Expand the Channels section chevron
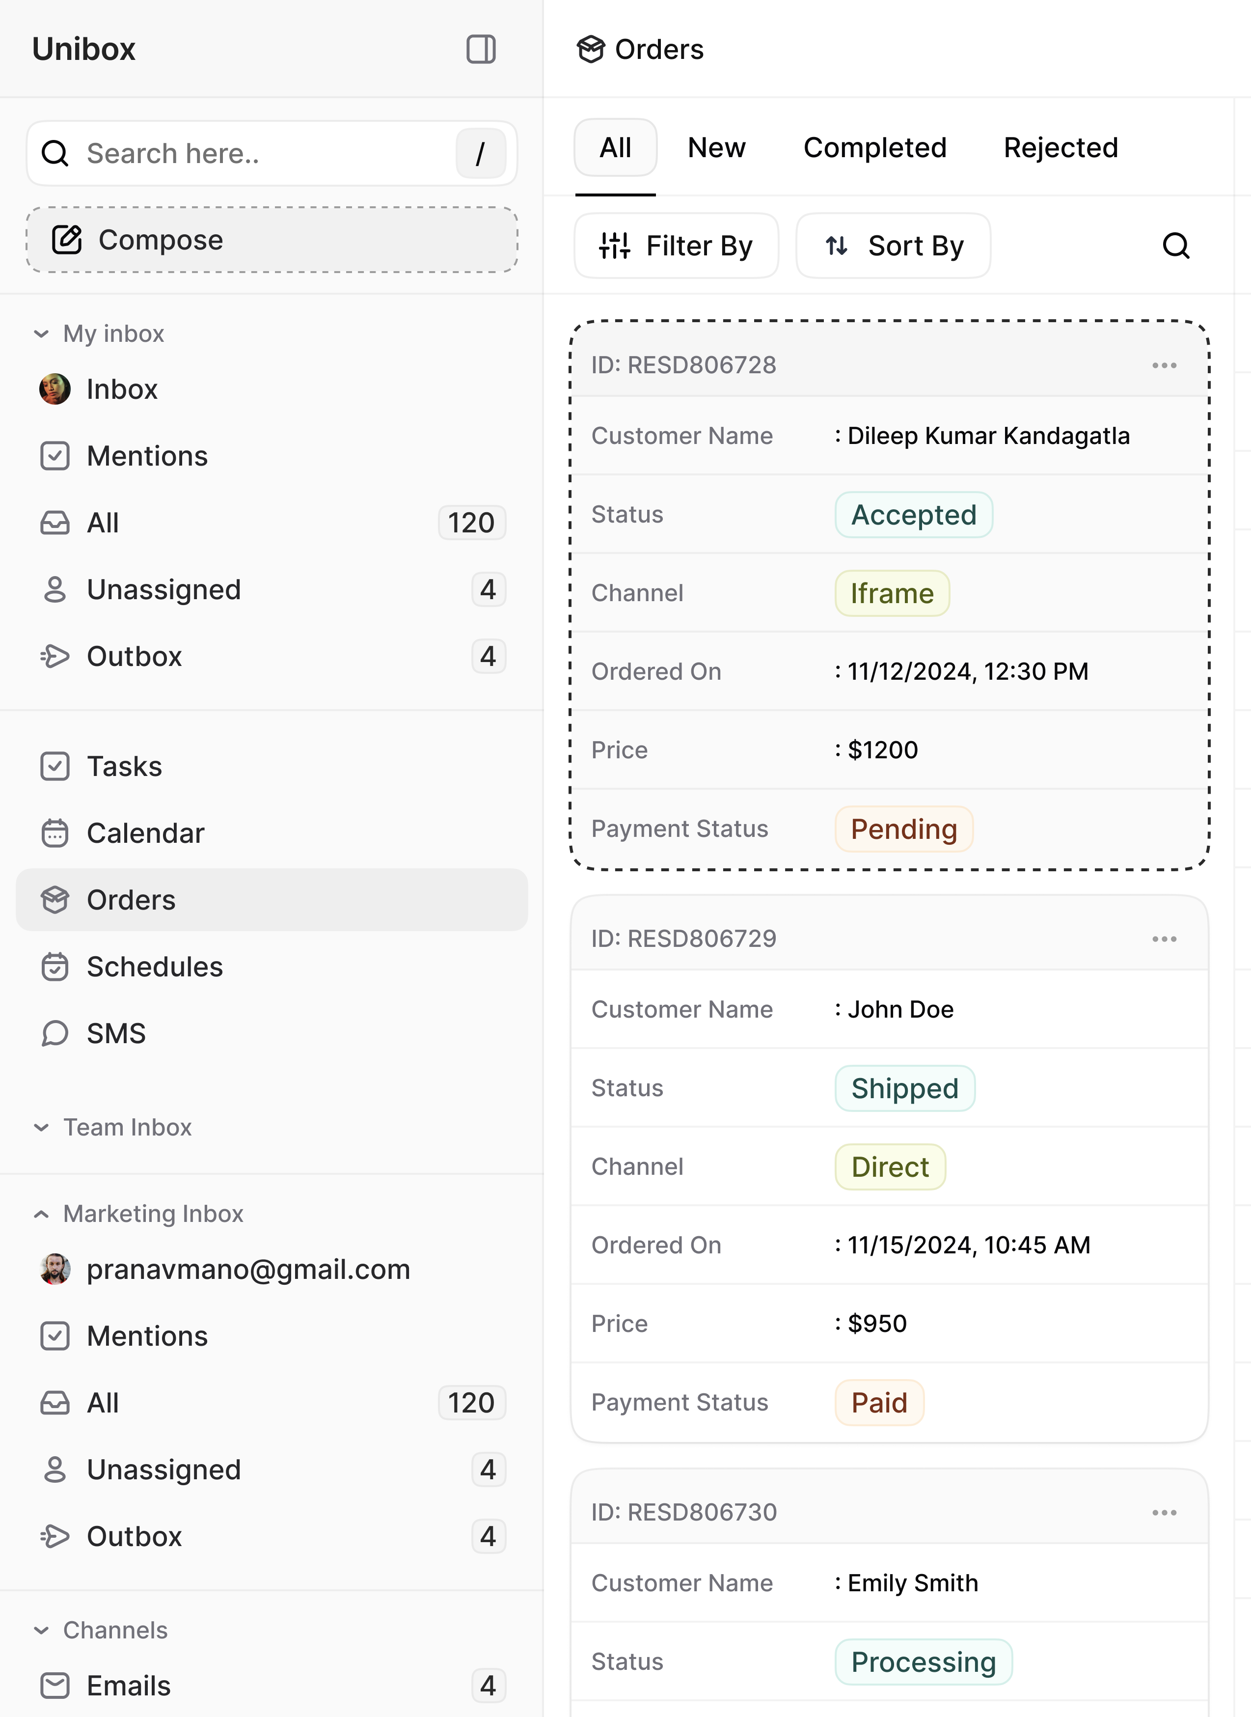1251x1717 pixels. 42,1631
